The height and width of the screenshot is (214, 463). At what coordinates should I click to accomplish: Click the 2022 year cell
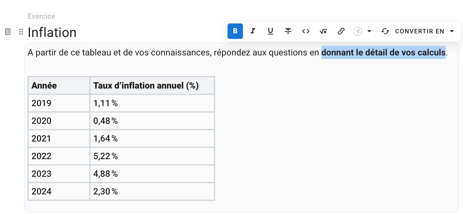59,156
